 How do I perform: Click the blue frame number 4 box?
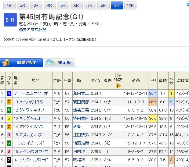click(x=9, y=94)
